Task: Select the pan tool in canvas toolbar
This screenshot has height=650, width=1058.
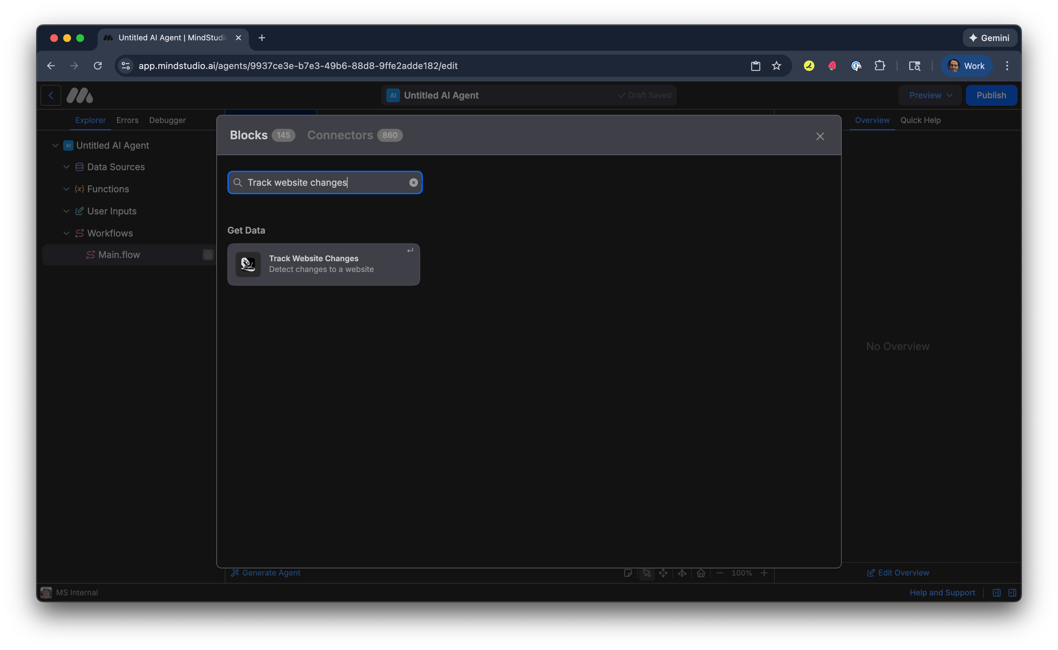Action: point(664,573)
